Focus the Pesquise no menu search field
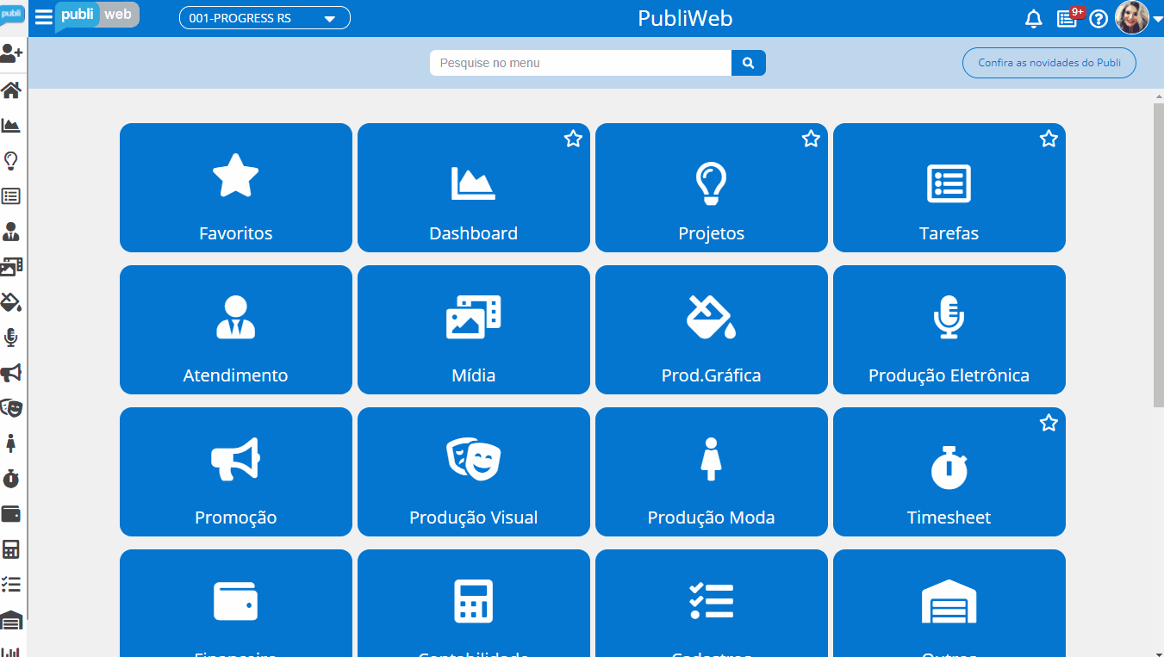1164x657 pixels. tap(581, 63)
